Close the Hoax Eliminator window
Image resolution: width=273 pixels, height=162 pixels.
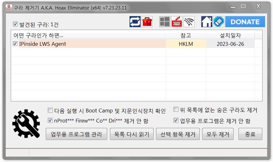[x=258, y=6]
